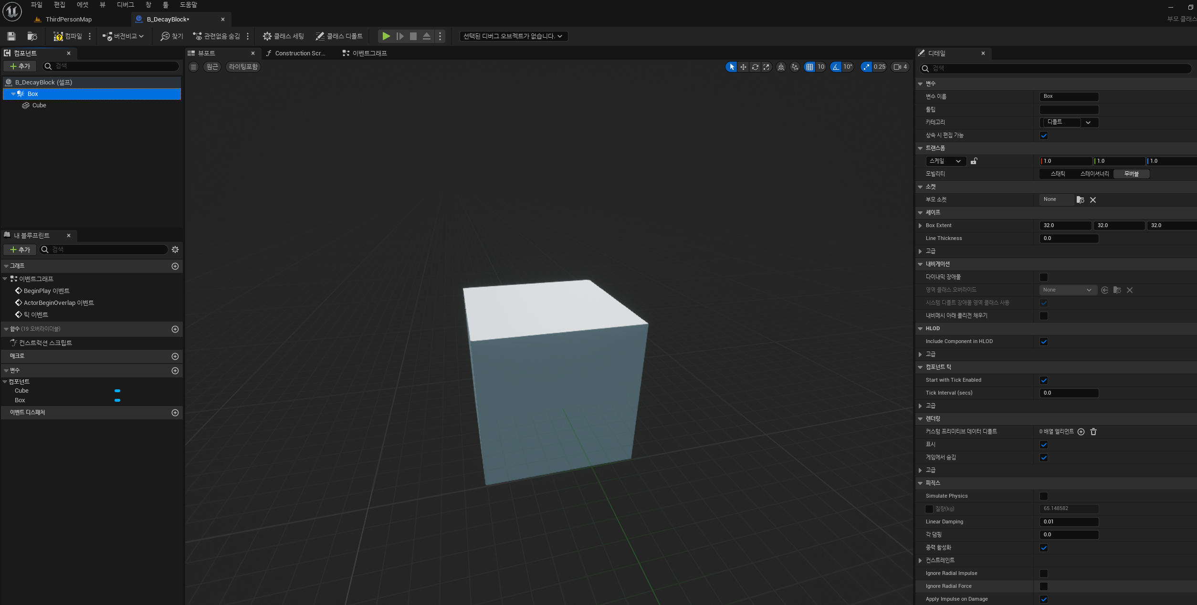Screen dimensions: 1197x605
Task: Toggle Start with Tick Enabled checkbox
Action: 1044,380
